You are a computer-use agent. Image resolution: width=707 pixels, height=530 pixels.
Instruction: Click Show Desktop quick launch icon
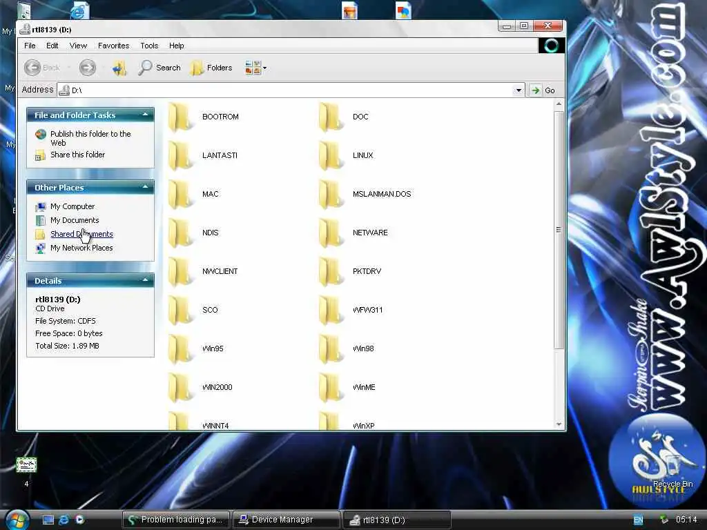pyautogui.click(x=48, y=520)
